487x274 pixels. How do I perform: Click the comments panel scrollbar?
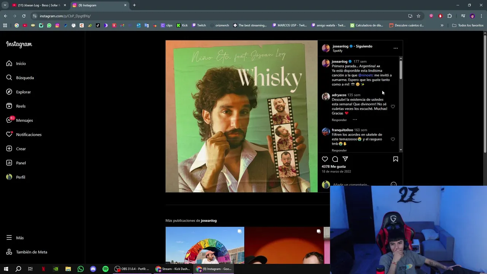click(401, 70)
